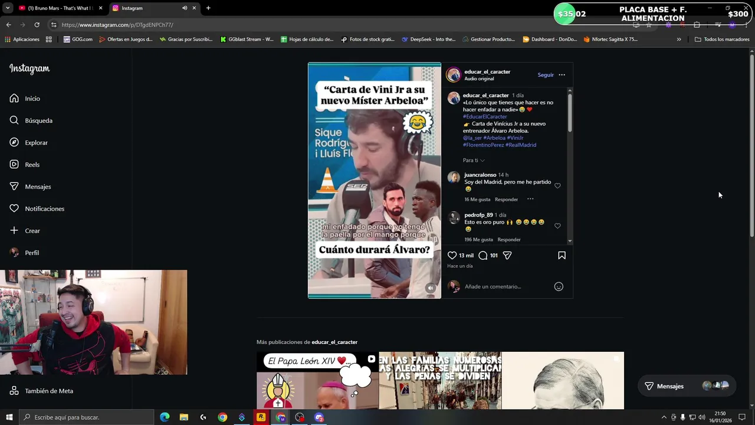Open the Rockstar Games taskbar icon
755x425 pixels.
coord(261,417)
